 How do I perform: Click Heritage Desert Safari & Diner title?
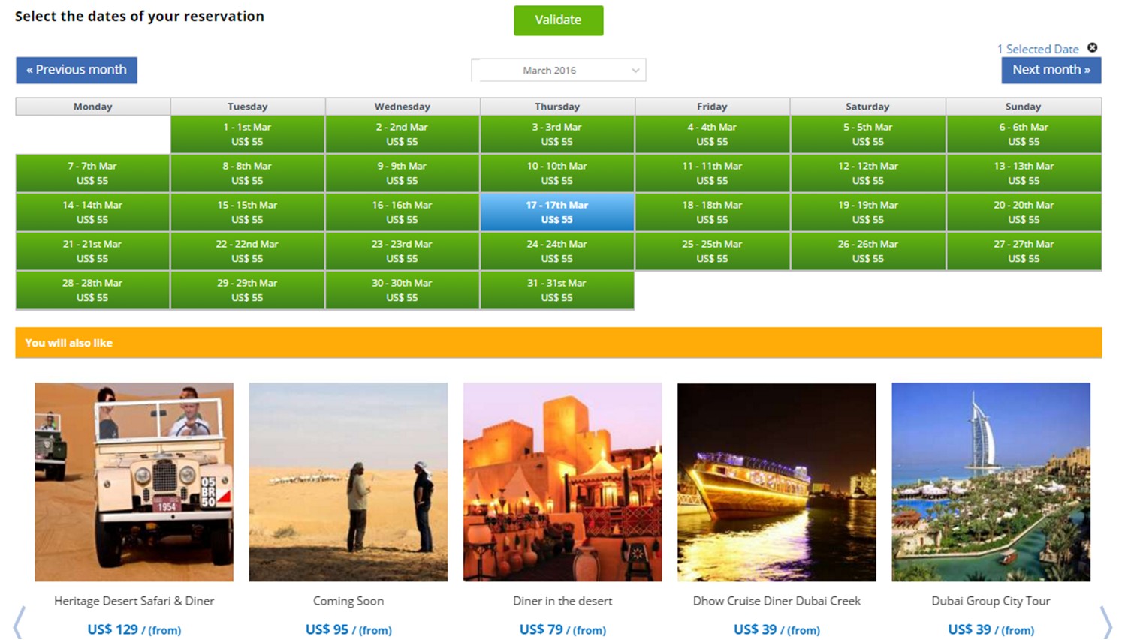click(134, 601)
